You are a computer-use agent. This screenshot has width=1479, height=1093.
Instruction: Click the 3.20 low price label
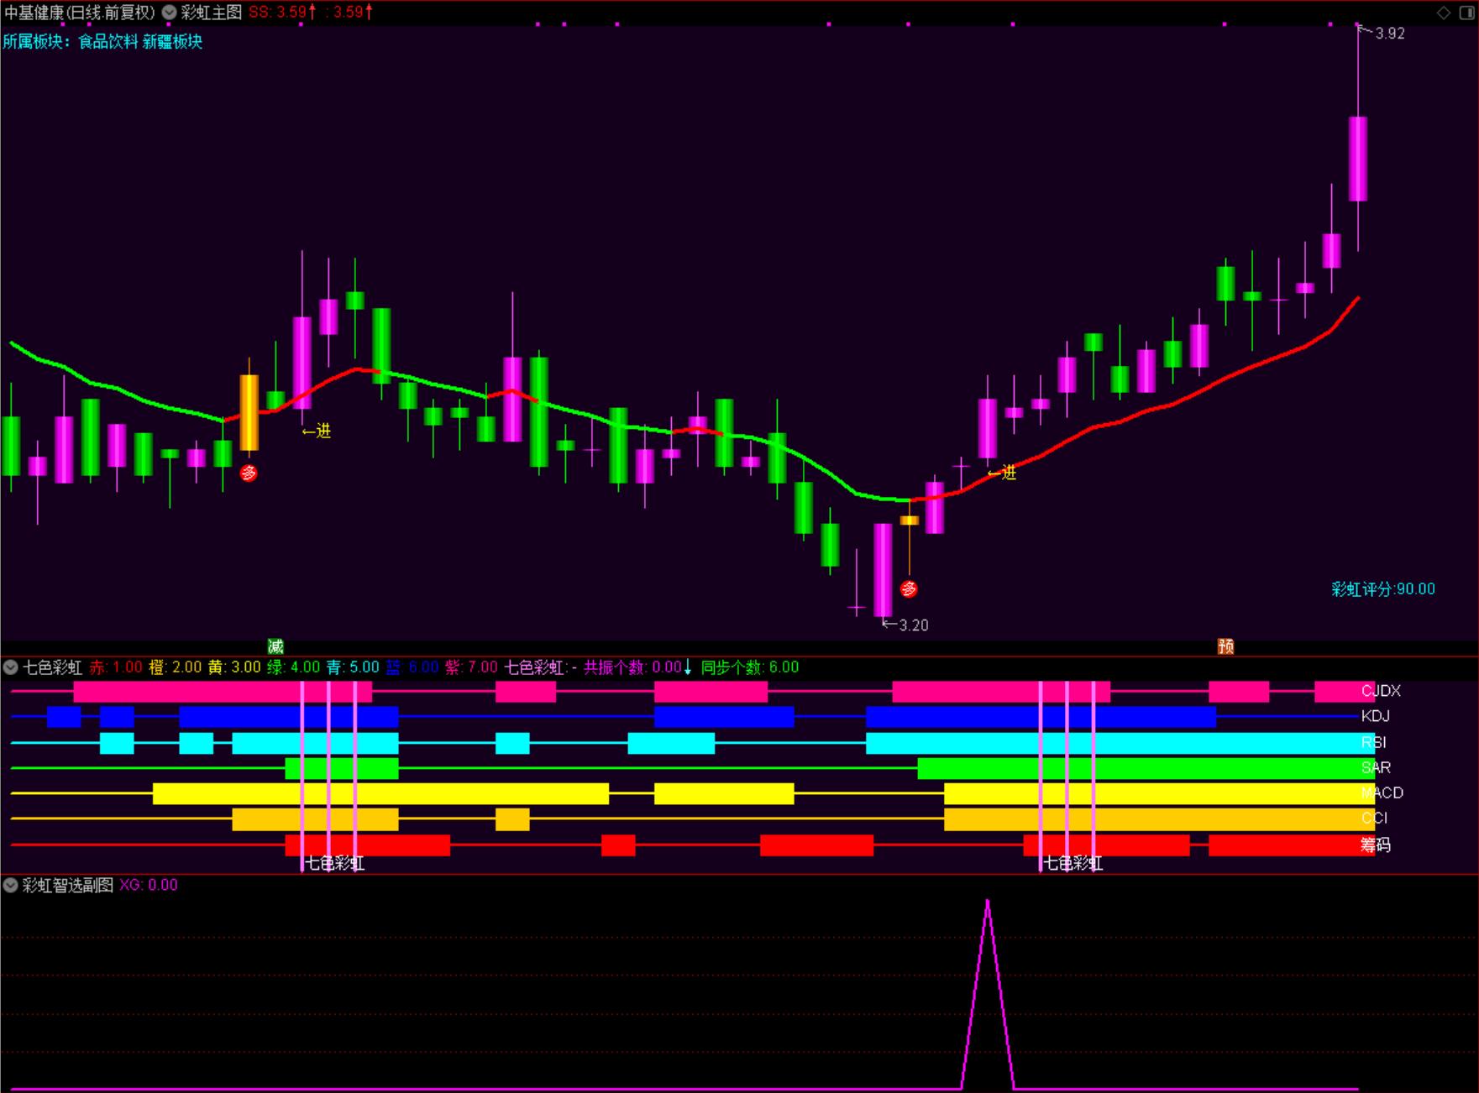tap(914, 625)
